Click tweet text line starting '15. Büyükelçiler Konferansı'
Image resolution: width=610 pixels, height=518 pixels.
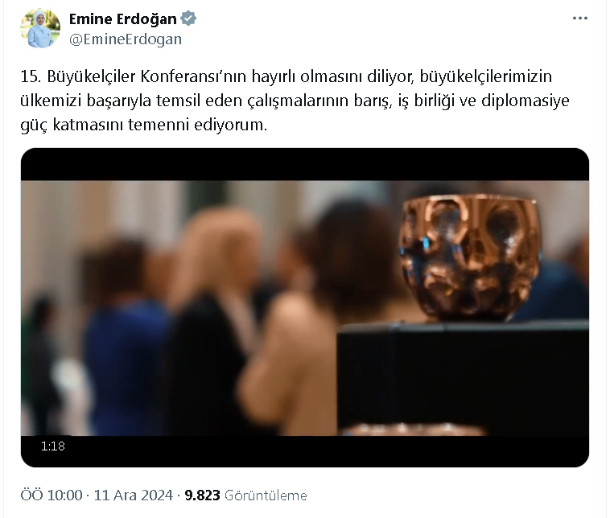tap(286, 76)
